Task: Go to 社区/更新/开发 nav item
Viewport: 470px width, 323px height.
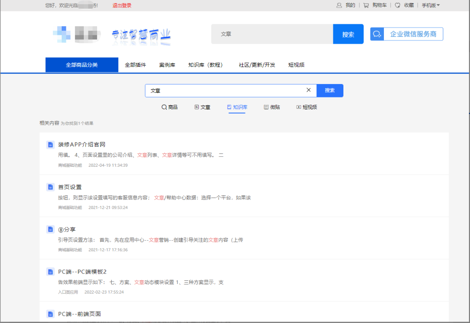Action: click(257, 65)
